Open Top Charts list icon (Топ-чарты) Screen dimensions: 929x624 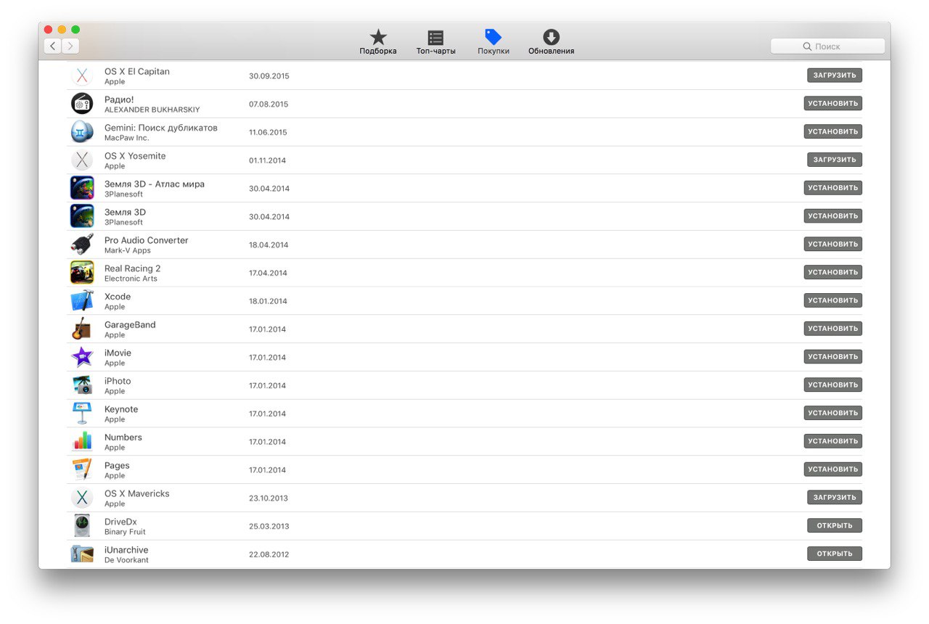click(435, 38)
